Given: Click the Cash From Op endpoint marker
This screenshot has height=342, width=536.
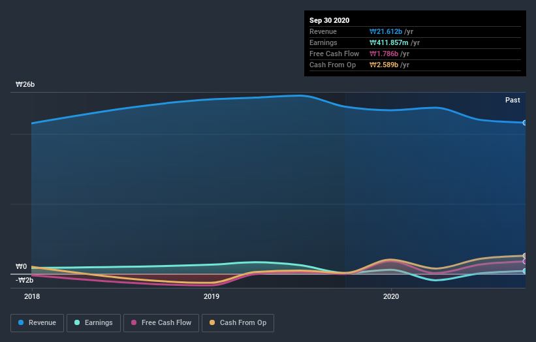Looking at the screenshot, I should pos(525,256).
